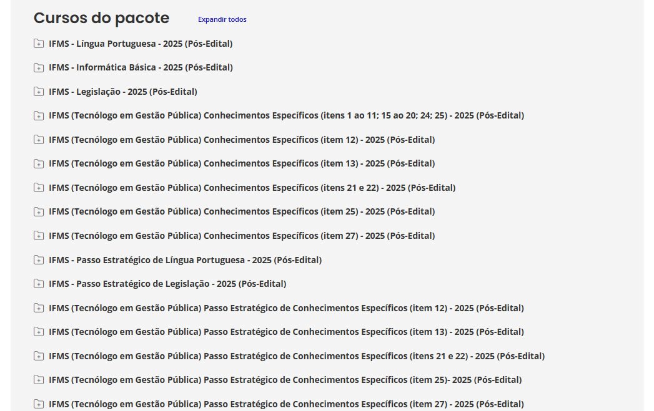Expand Conhecimentos Específicos (item 27) course
654x411 pixels.
click(x=242, y=236)
